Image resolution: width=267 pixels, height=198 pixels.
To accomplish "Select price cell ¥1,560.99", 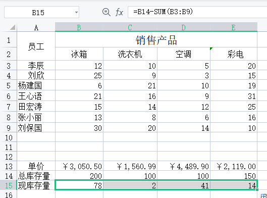I will click(130, 166).
